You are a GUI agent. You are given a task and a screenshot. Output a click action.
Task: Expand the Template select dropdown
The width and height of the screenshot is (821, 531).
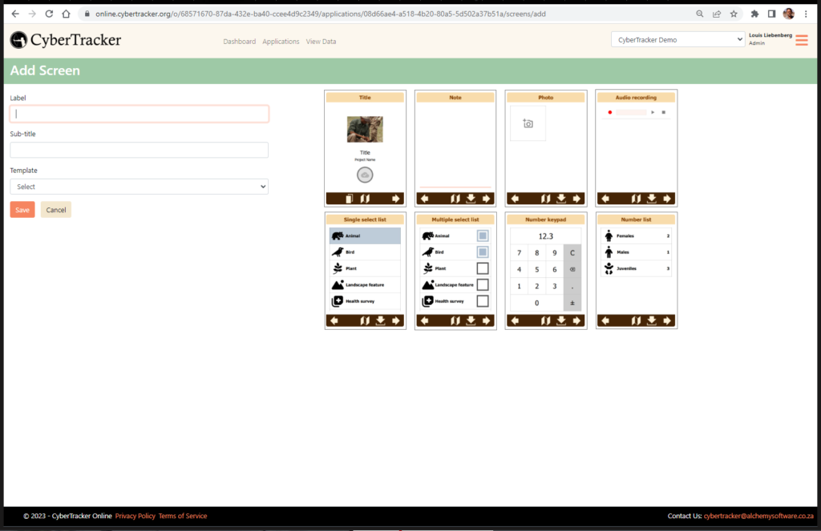(x=139, y=187)
